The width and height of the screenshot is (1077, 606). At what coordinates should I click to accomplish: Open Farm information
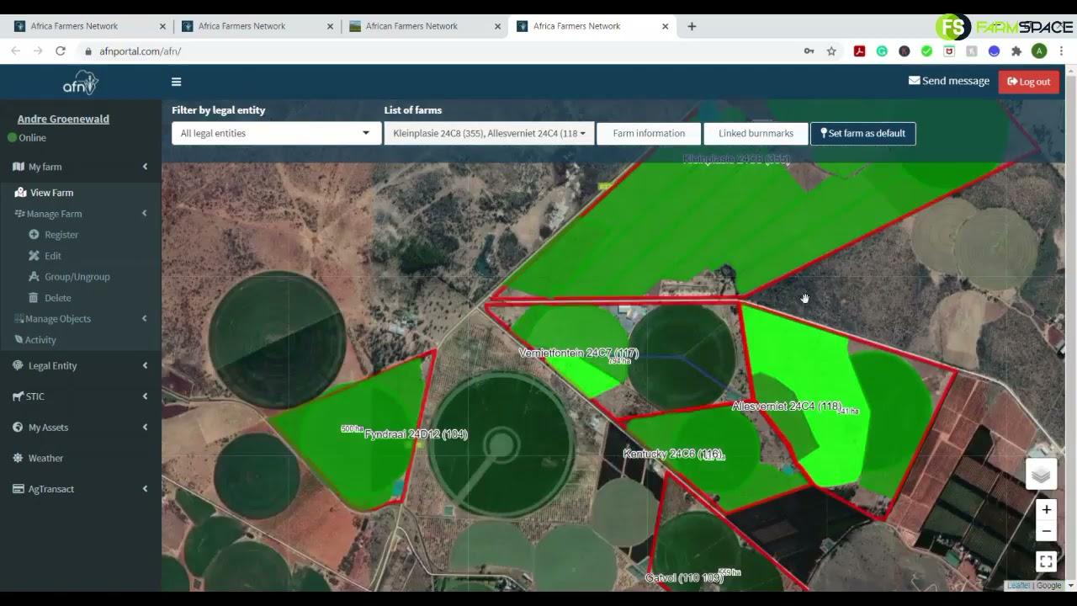[x=649, y=133]
